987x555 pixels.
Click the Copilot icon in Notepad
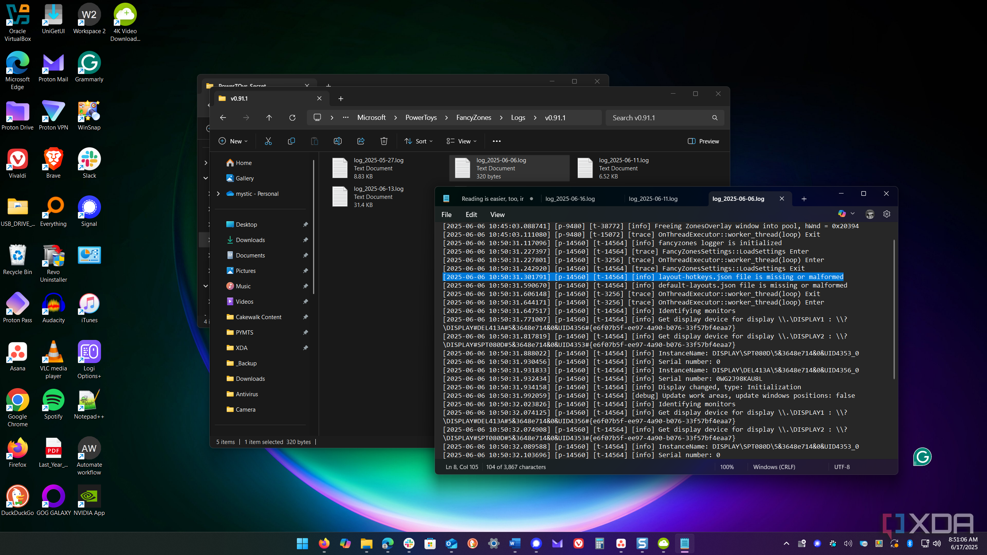click(842, 214)
